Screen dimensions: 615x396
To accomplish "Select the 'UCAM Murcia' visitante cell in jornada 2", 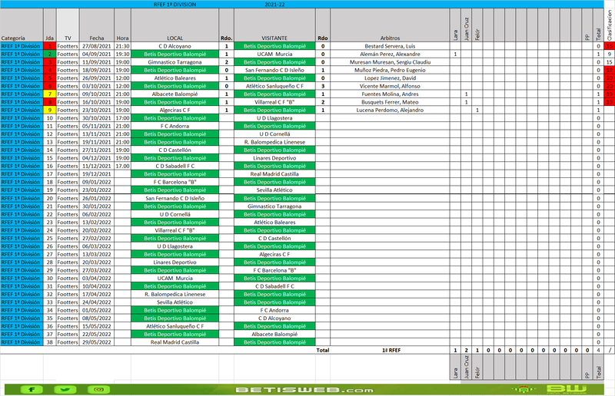I will 274,54.
